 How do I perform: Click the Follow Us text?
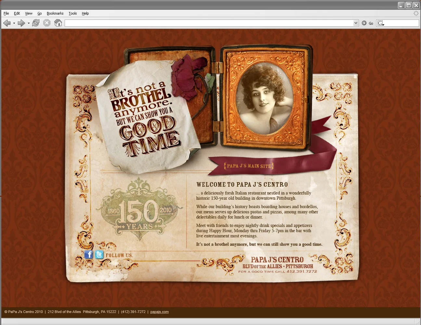pyautogui.click(x=119, y=256)
